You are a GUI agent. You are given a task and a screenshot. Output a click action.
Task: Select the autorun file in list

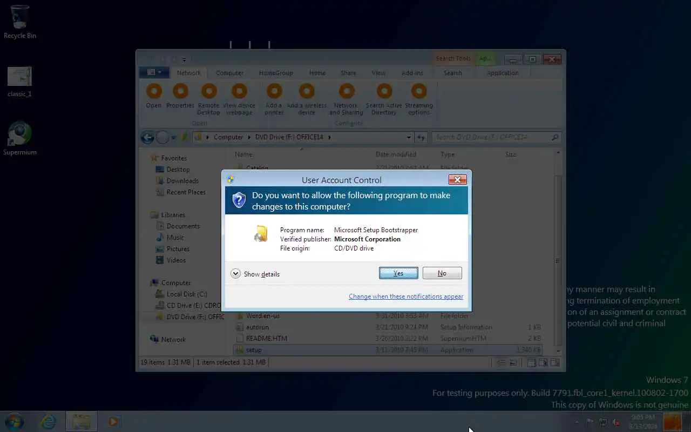click(389, 327)
